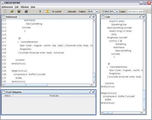Click scroll left arrow in Code panel

coord(102,112)
